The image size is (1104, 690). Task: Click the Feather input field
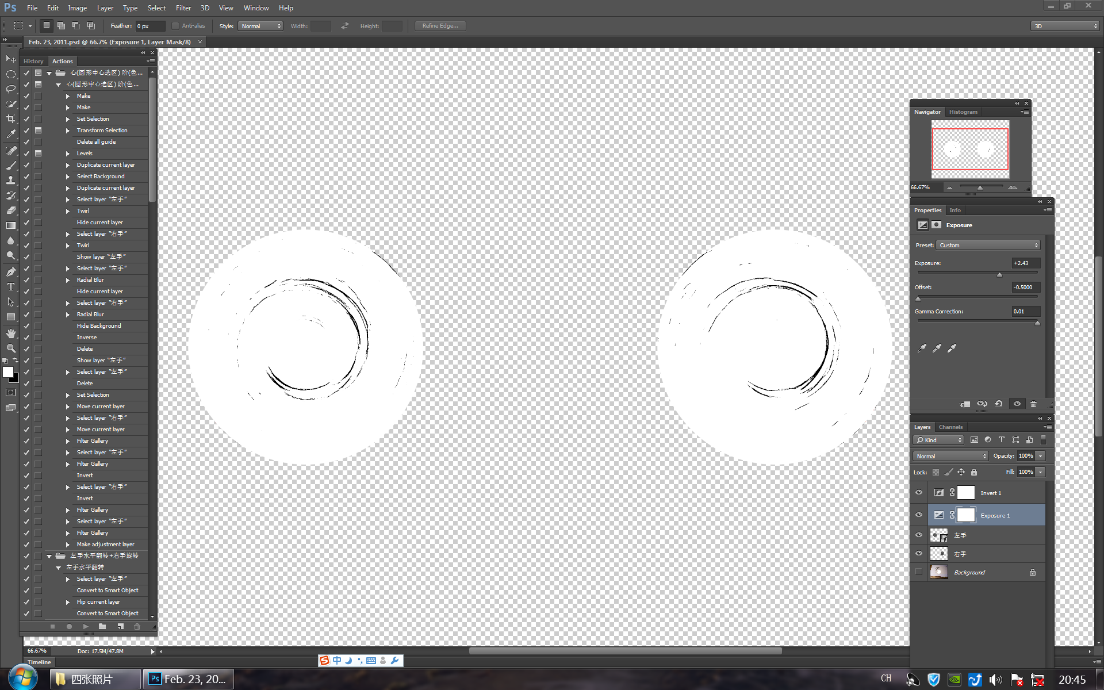pos(149,26)
